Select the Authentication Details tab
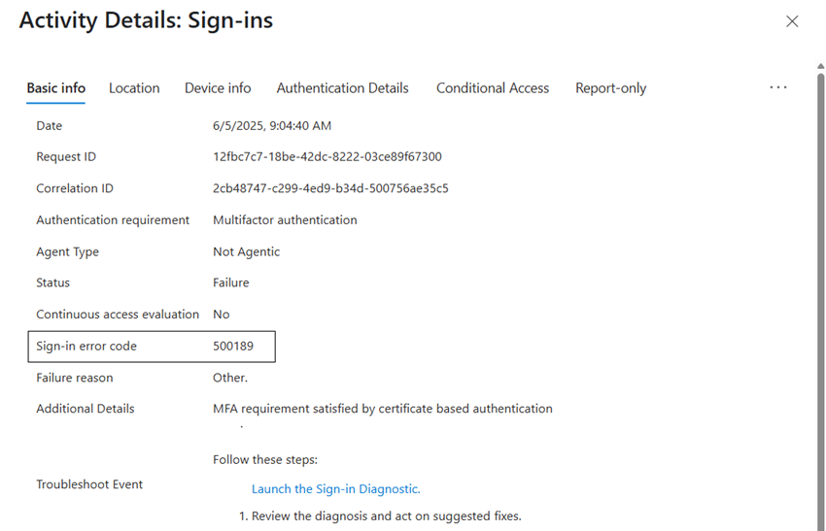The image size is (826, 531). coord(342,88)
